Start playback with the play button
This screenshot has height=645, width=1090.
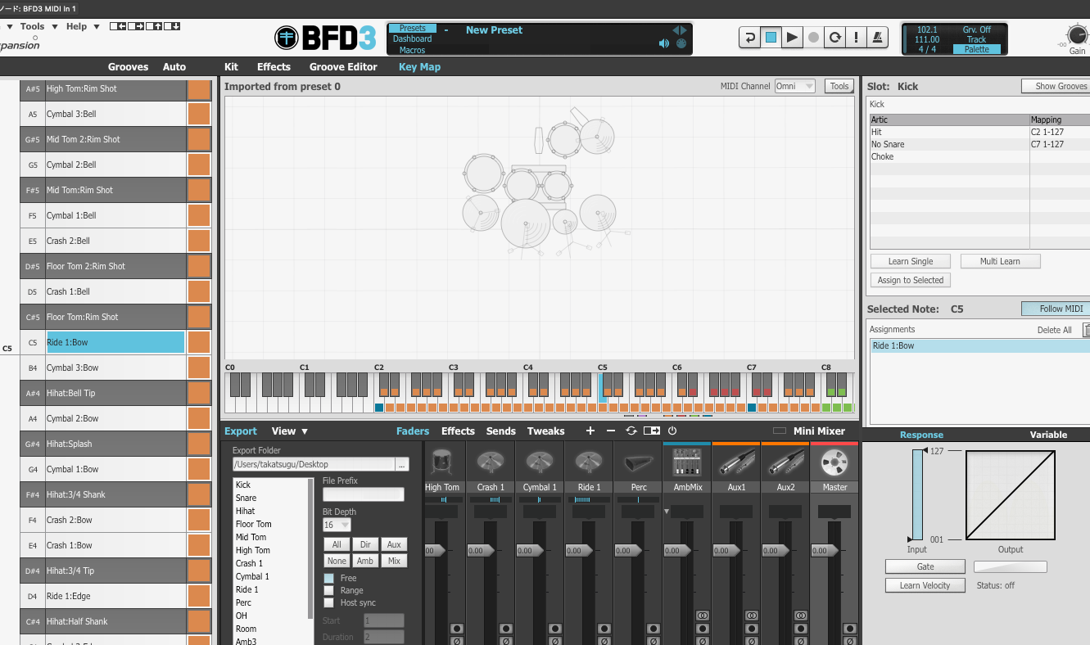(x=792, y=38)
